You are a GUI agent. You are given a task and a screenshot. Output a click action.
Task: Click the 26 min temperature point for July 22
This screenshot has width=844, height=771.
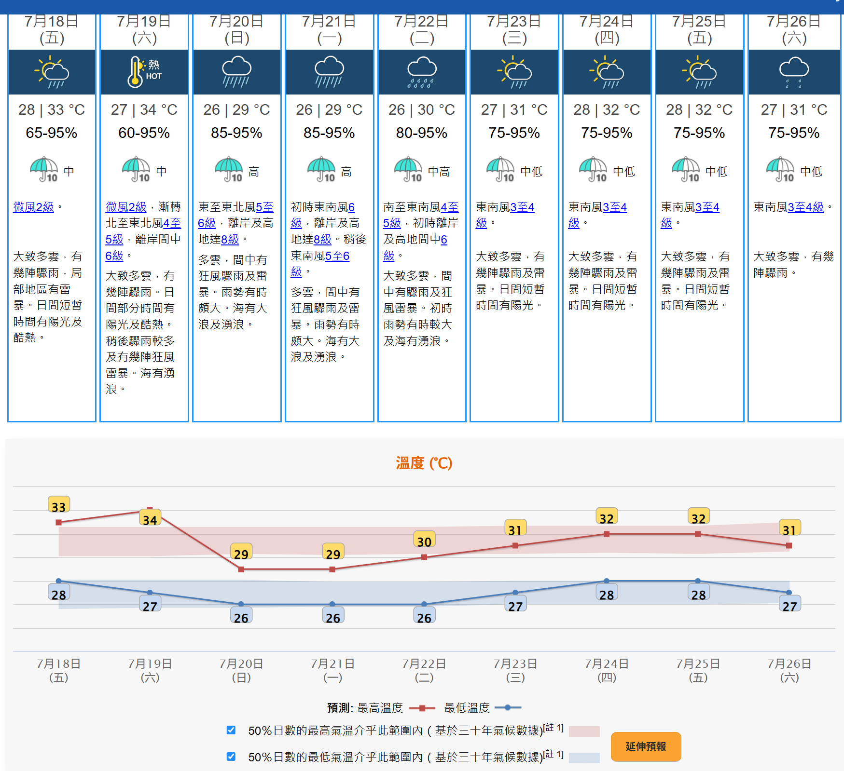pyautogui.click(x=424, y=605)
